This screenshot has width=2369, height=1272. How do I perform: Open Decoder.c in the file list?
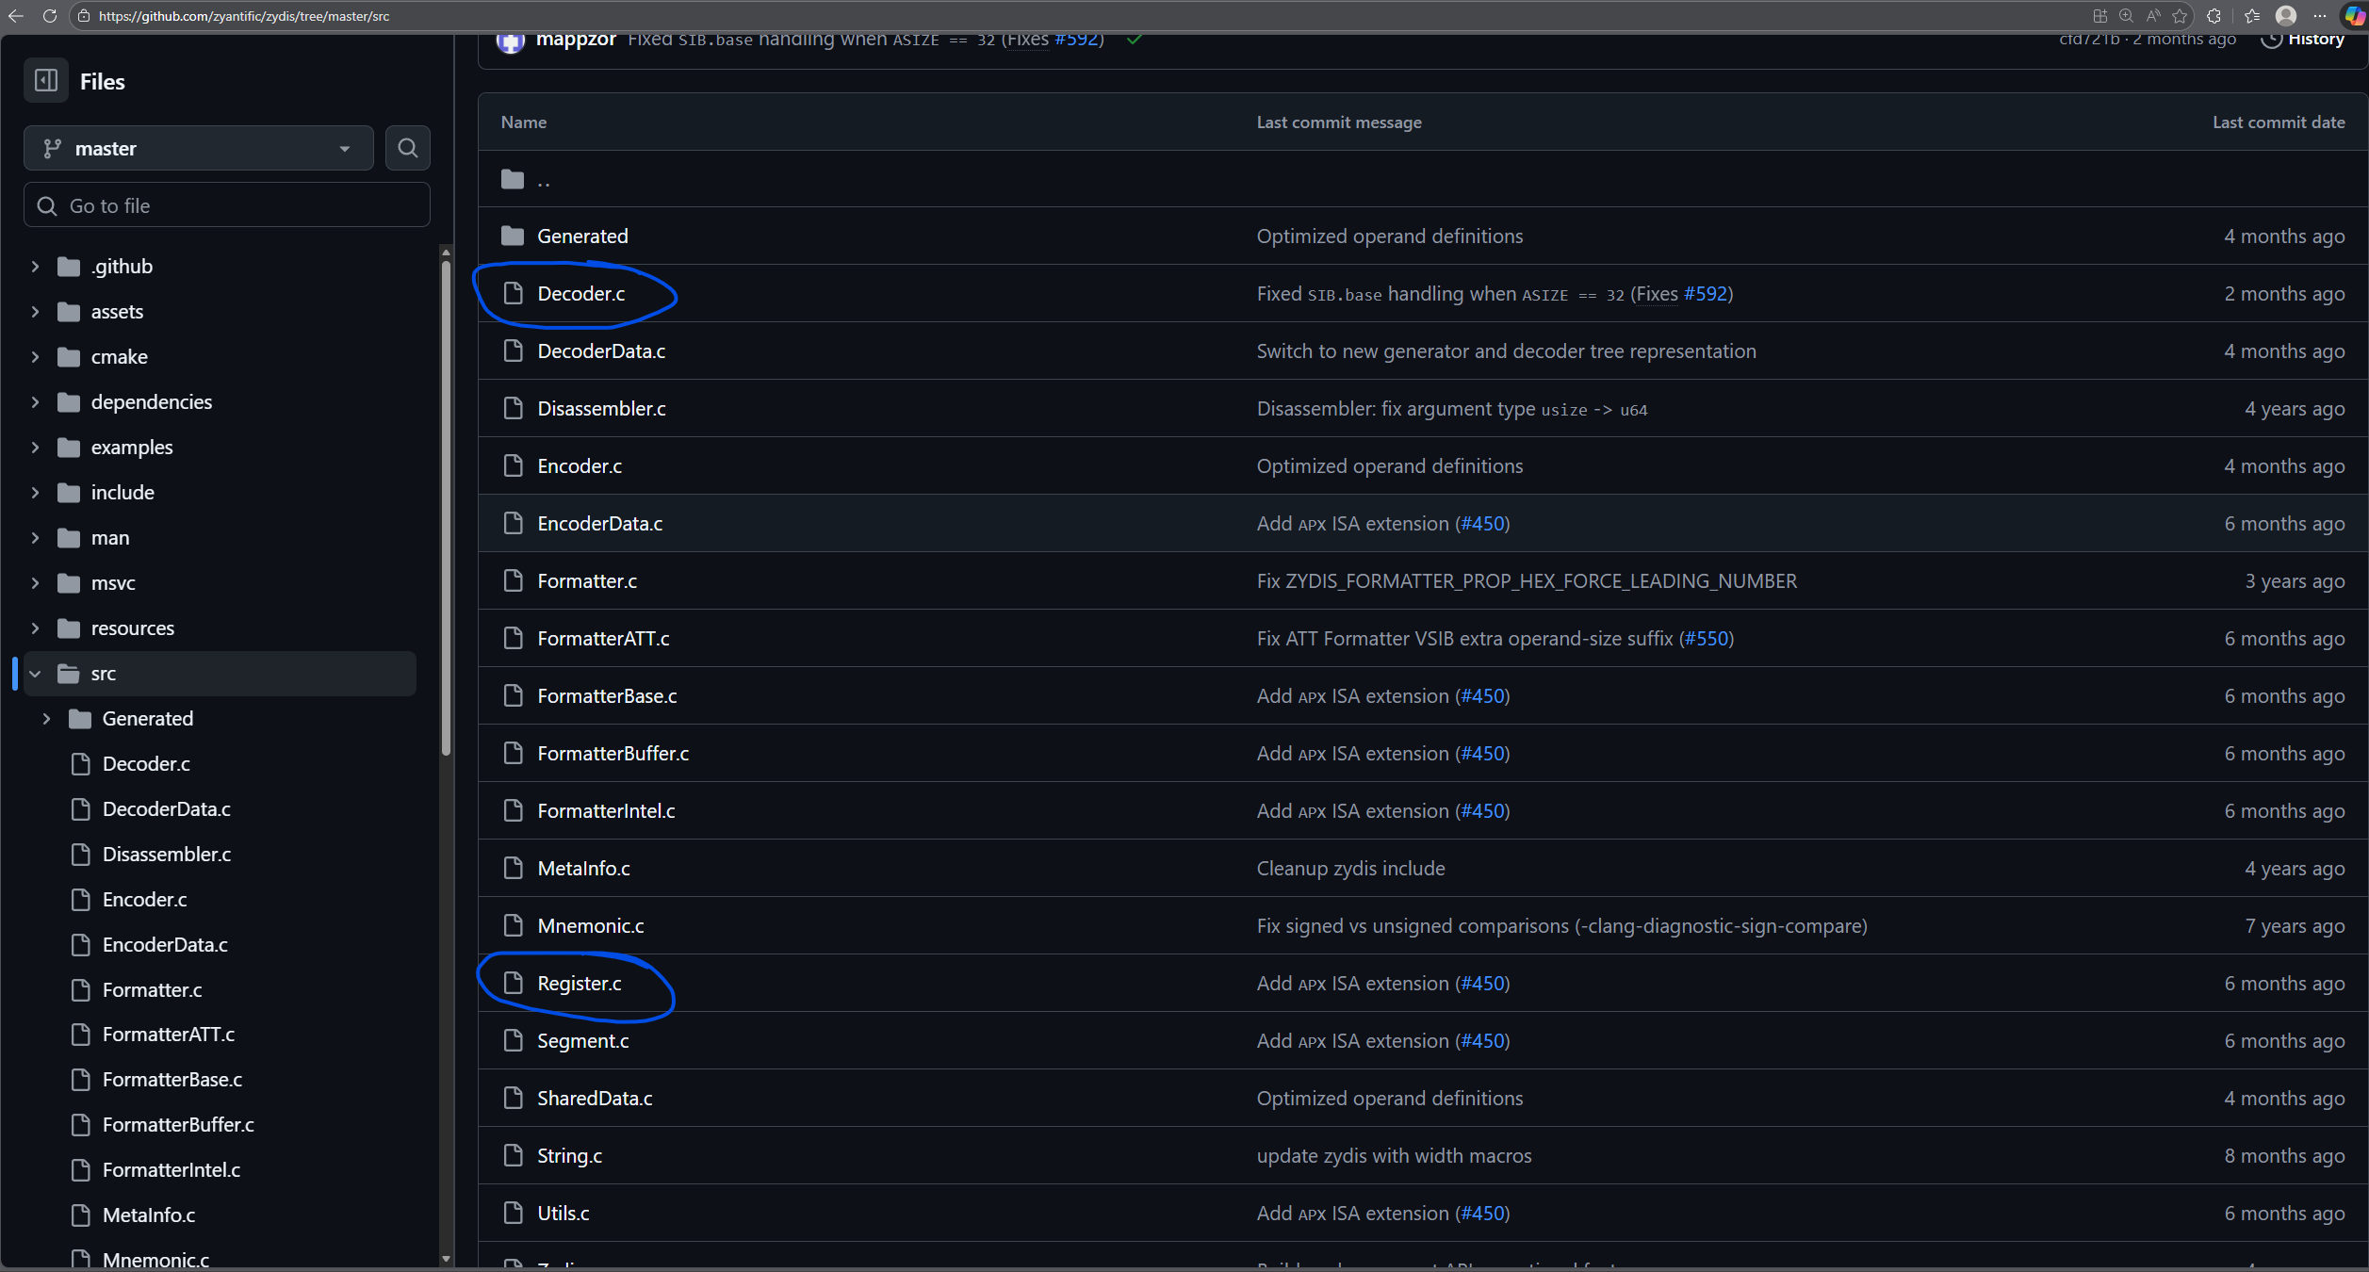tap(580, 294)
